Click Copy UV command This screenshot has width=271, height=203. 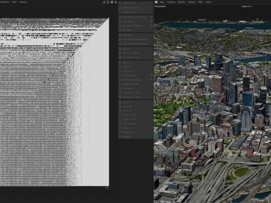[135, 102]
